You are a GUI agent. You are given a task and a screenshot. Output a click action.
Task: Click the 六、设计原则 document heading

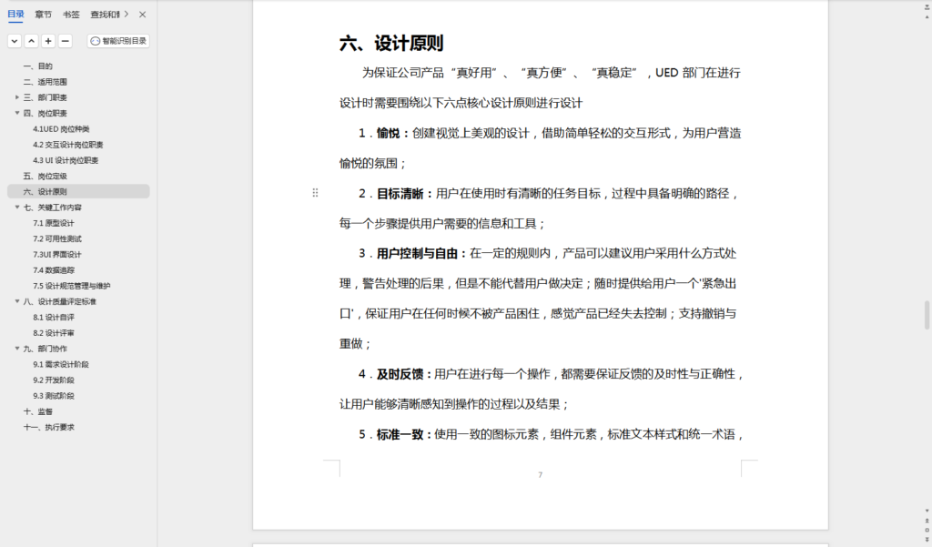(x=391, y=44)
